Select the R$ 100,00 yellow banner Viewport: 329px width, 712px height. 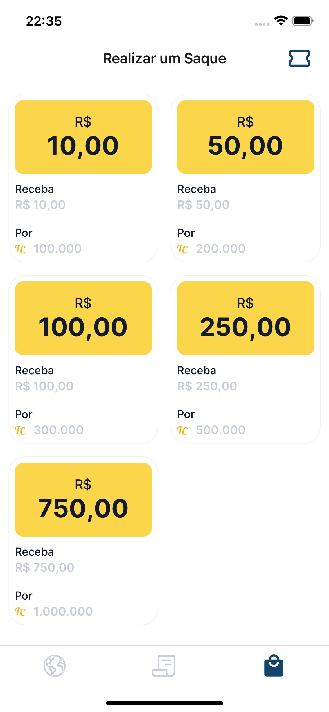pos(83,318)
